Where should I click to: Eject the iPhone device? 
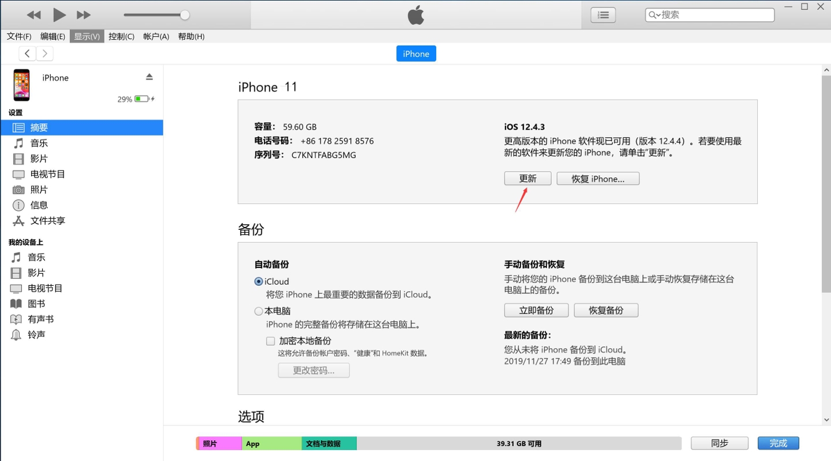pos(149,77)
